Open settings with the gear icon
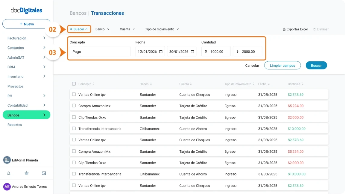The height and width of the screenshot is (194, 345). [x=26, y=173]
